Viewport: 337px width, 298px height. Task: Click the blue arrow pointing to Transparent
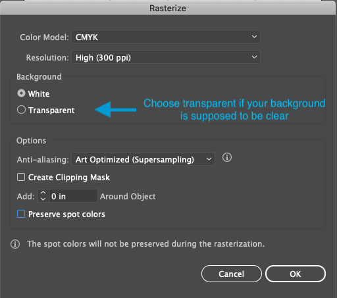coord(115,109)
